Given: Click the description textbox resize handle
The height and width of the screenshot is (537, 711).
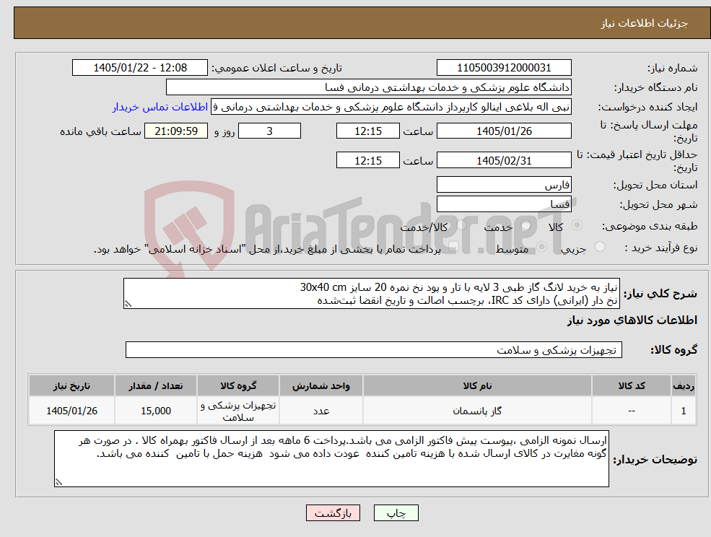Looking at the screenshot, I should point(128,305).
